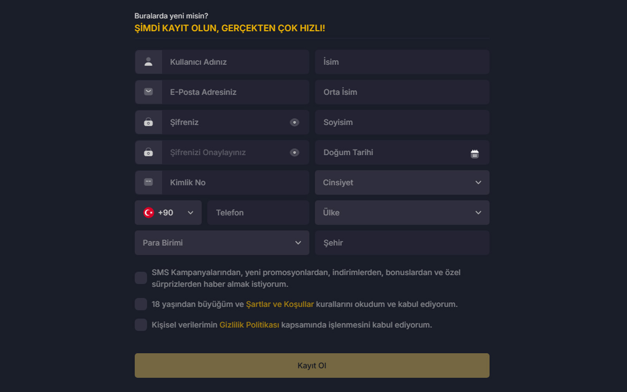Open the Cinsiyet dropdown
Viewport: 627px width, 392px height.
click(402, 182)
